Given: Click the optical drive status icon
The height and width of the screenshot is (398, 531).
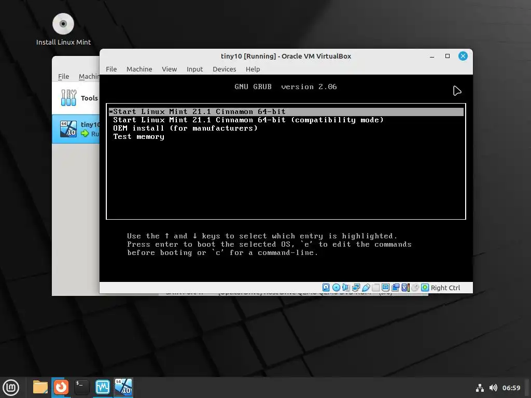Looking at the screenshot, I should point(336,288).
